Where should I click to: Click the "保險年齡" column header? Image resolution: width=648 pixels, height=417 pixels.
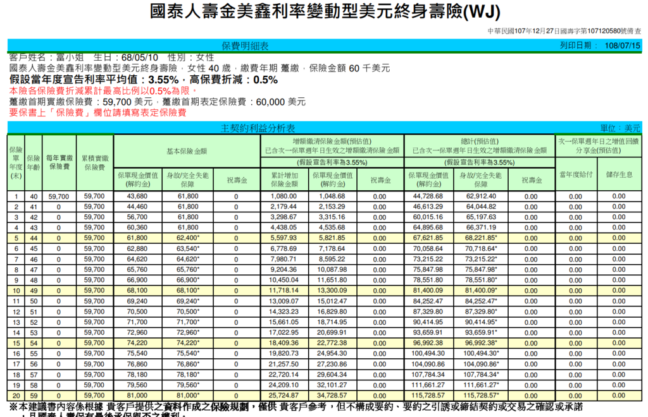coord(33,163)
